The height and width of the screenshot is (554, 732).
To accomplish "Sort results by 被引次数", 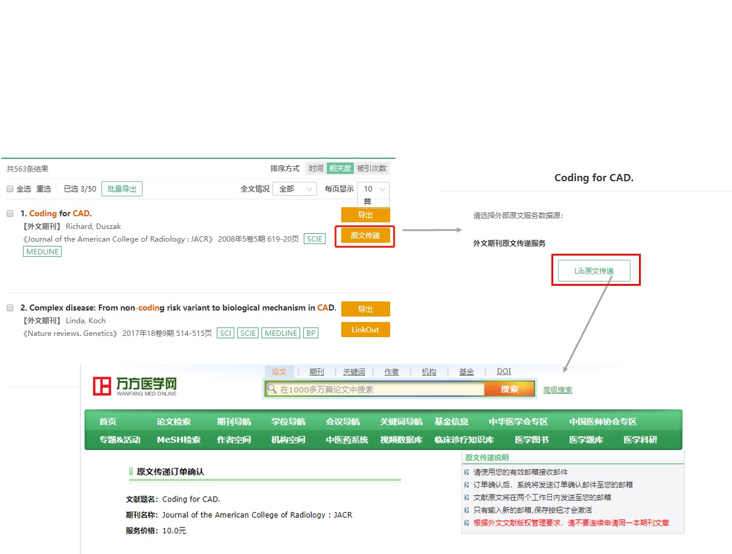I will coord(371,169).
